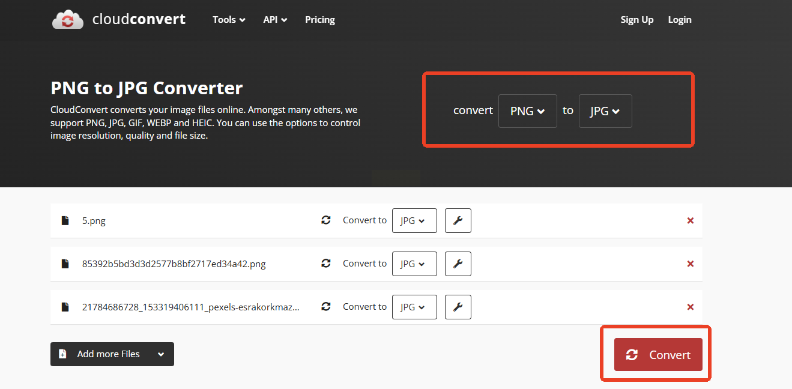
Task: Click refresh arrows icon in 21784686728_153319406111 row
Action: tap(326, 307)
